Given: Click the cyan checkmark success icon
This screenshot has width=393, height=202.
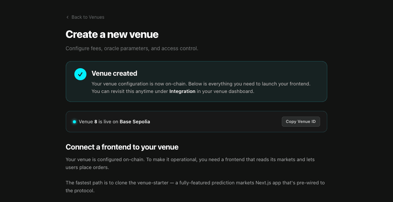Looking at the screenshot, I should coord(80,74).
